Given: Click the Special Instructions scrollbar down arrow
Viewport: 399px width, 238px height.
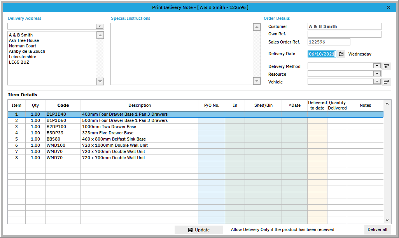Looking at the screenshot, I should pos(256,81).
